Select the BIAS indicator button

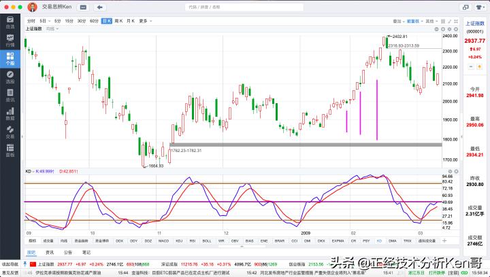coord(249,241)
